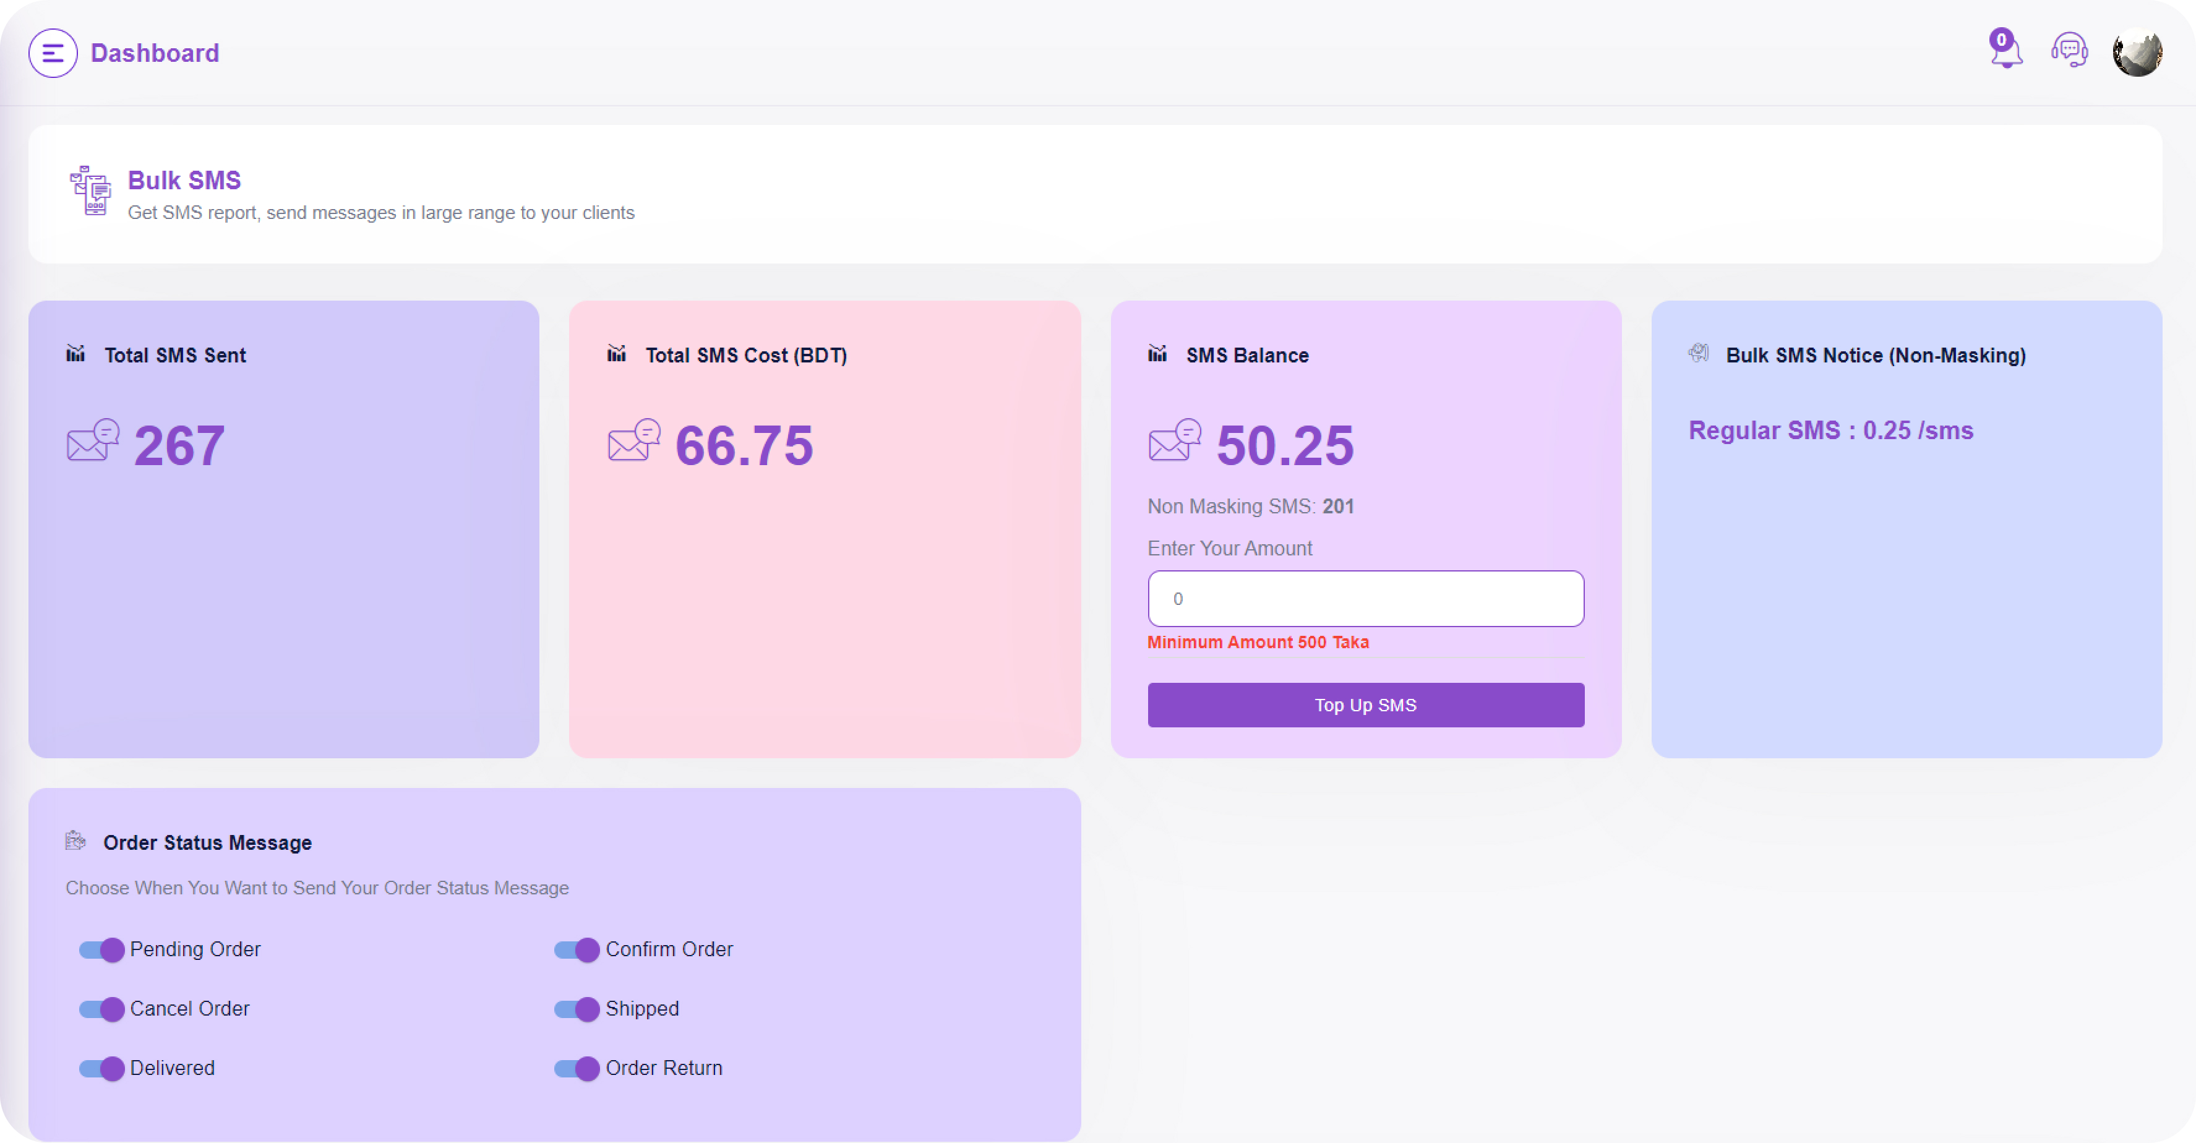Toggle the Pending Order switch
2196x1143 pixels.
tap(101, 949)
